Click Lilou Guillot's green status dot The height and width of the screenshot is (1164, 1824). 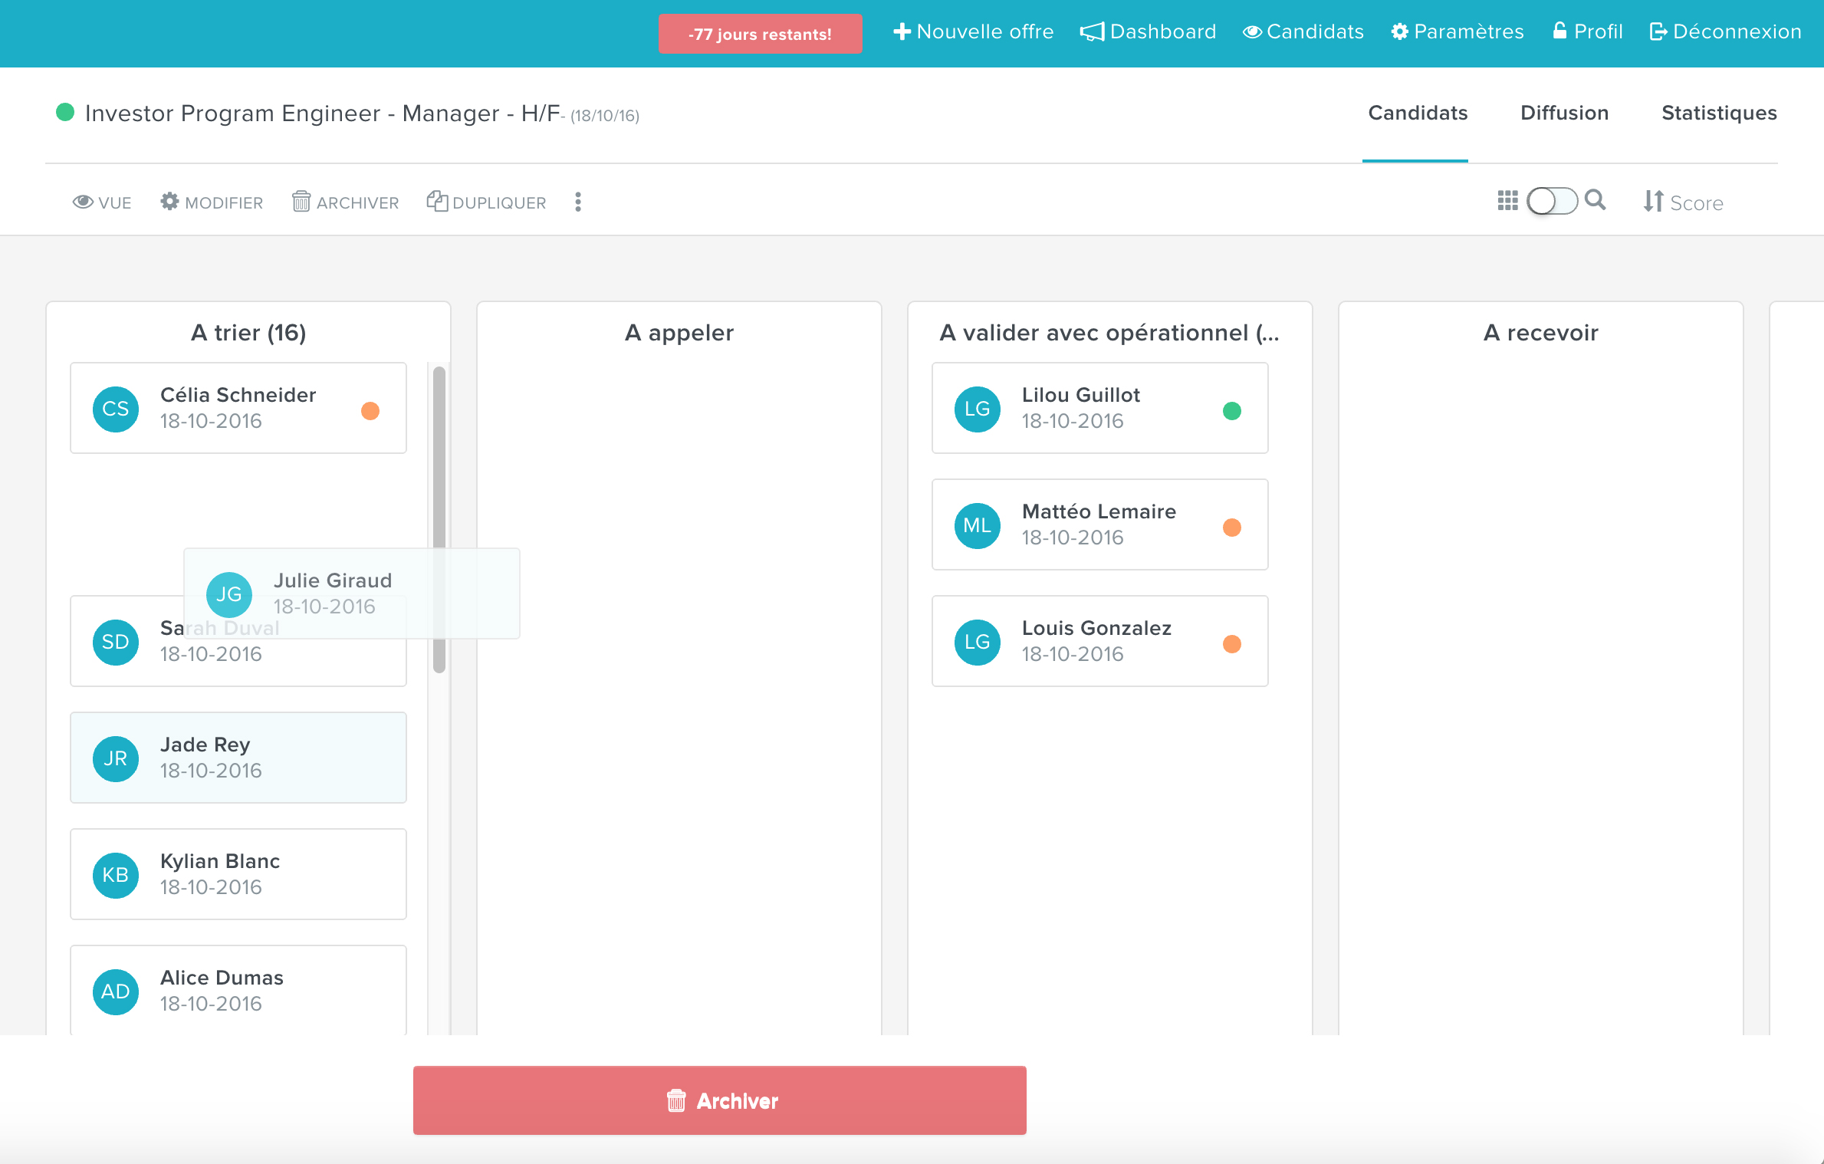point(1232,411)
